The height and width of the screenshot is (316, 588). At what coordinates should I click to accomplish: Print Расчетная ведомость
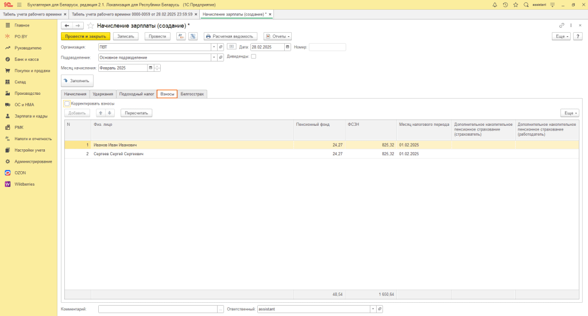point(230,36)
